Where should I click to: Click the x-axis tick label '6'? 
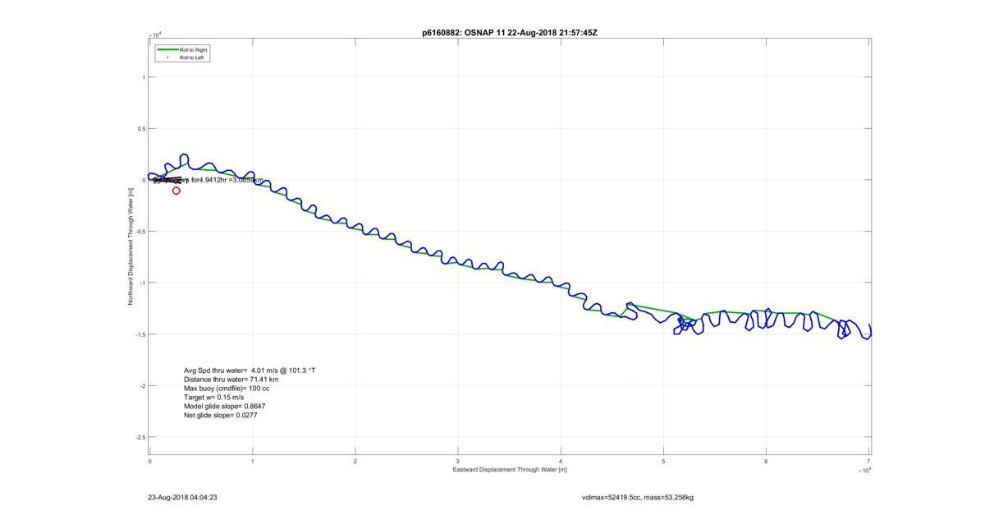767,461
